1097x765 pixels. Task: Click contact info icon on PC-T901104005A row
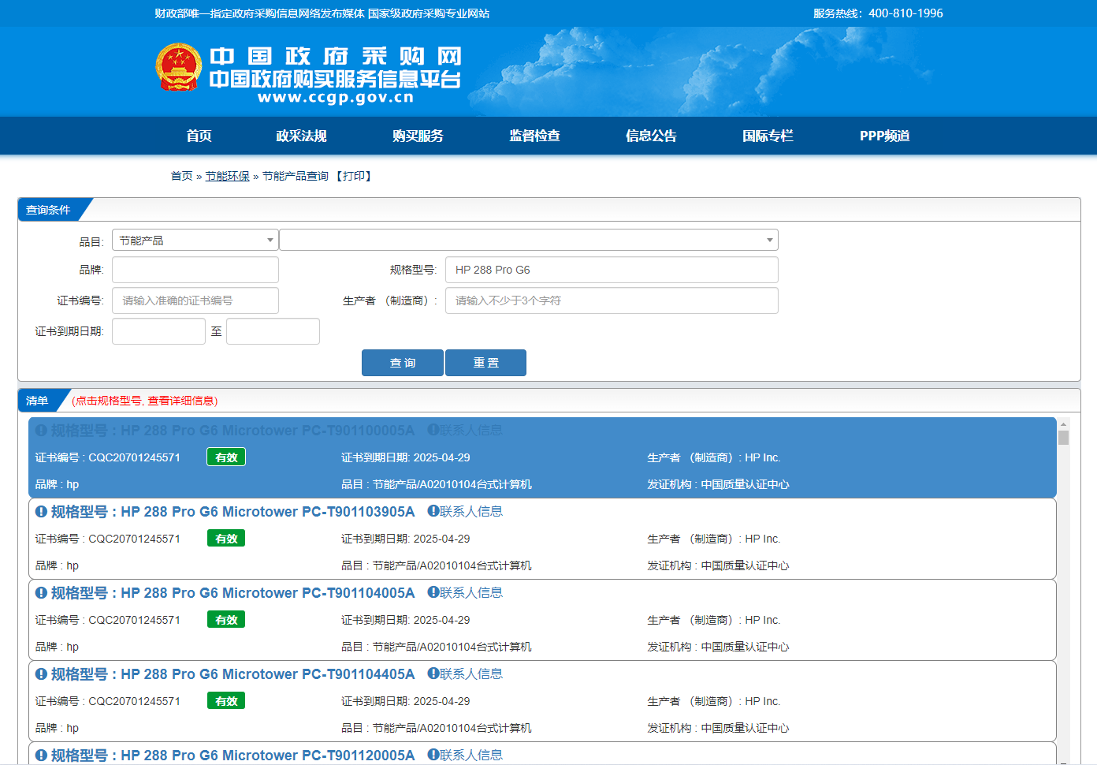click(x=433, y=592)
